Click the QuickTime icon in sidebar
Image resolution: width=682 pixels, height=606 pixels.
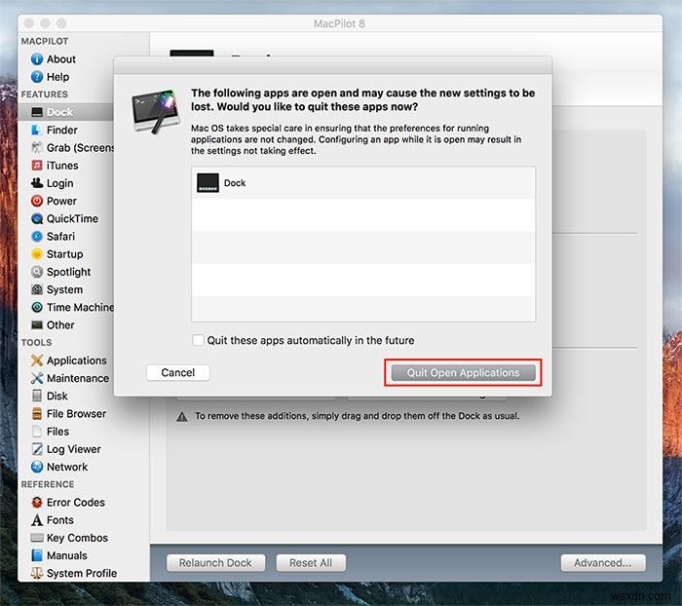point(37,218)
